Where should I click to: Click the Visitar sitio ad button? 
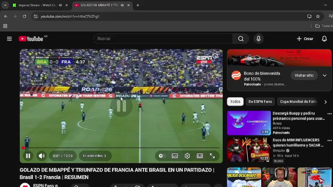tap(304, 75)
